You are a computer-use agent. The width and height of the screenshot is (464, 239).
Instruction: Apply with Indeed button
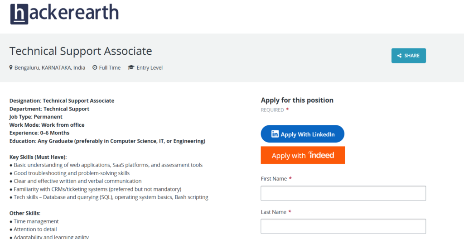pos(303,155)
